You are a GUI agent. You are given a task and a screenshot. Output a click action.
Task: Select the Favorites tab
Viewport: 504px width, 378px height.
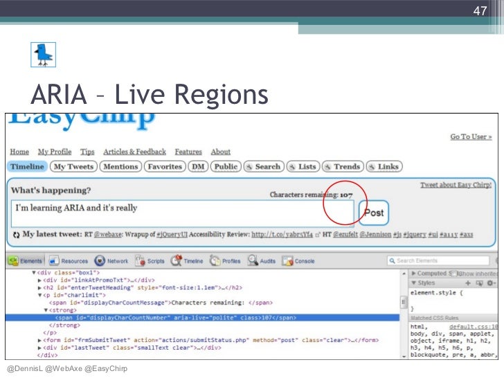point(165,166)
